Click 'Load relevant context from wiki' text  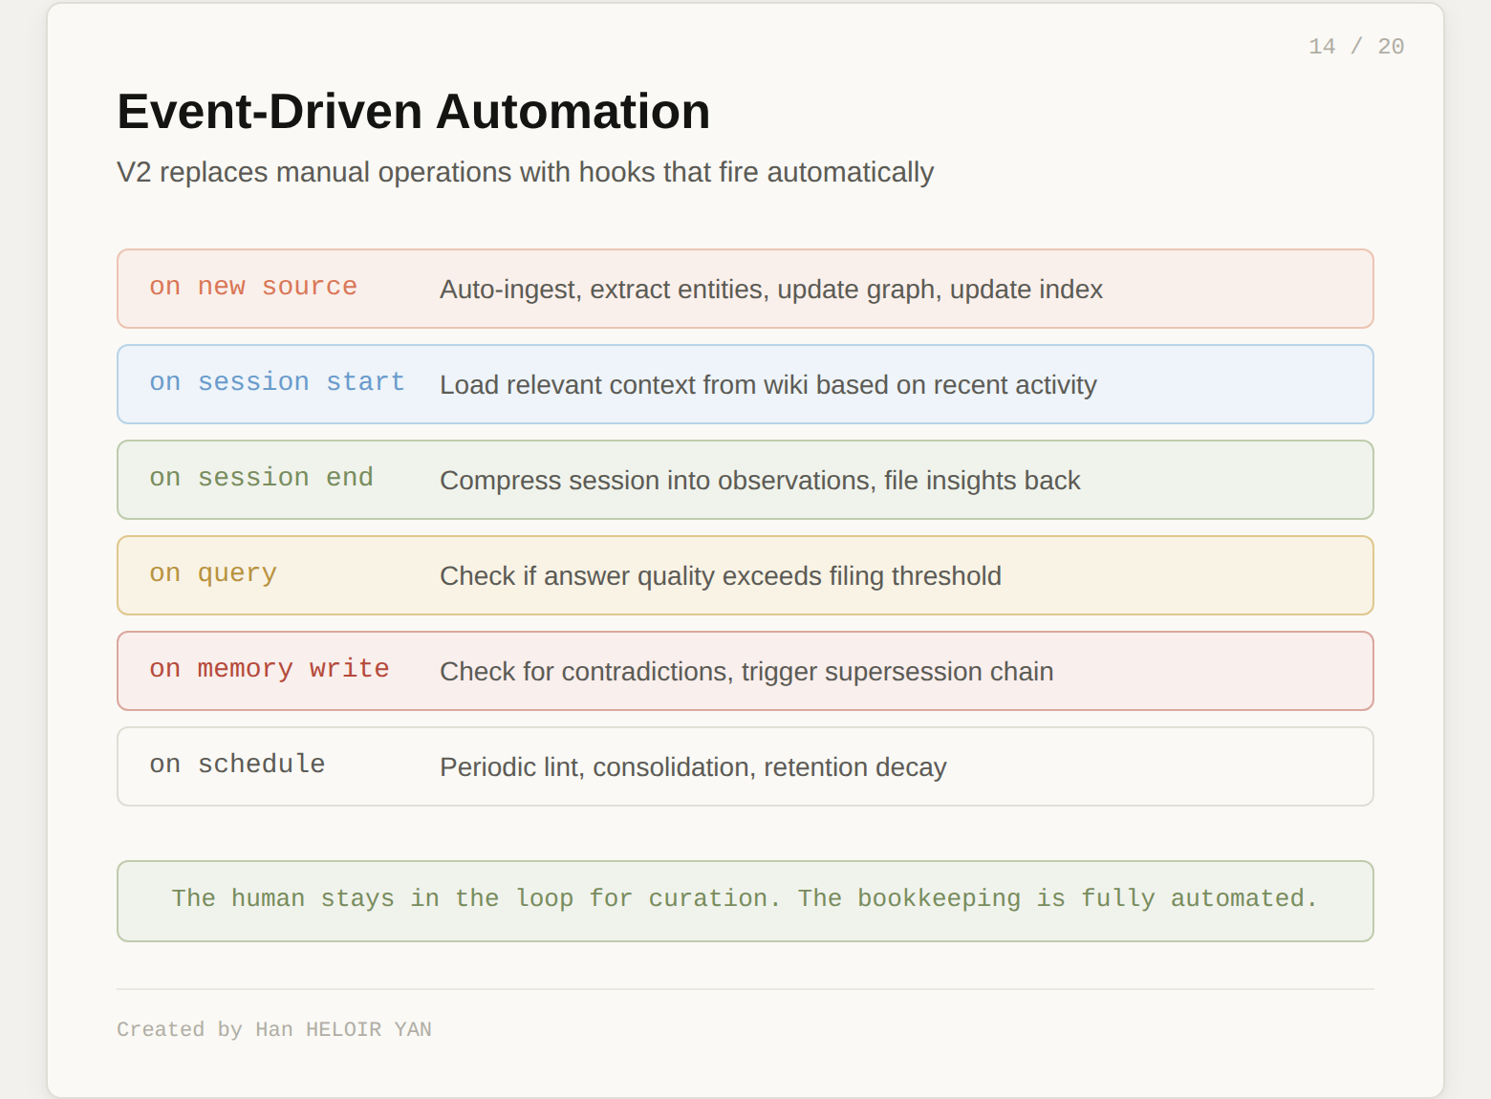coord(768,385)
